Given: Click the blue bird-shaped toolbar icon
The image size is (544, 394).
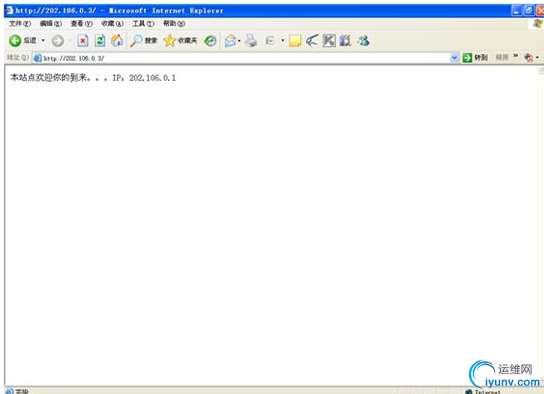Looking at the screenshot, I should [x=312, y=41].
